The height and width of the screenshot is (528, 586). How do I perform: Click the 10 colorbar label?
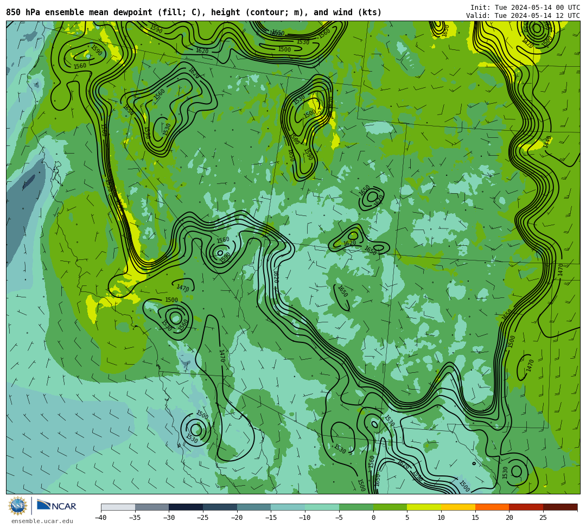pos(441,518)
